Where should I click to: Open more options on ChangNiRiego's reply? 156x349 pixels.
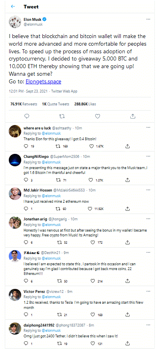(x=148, y=156)
